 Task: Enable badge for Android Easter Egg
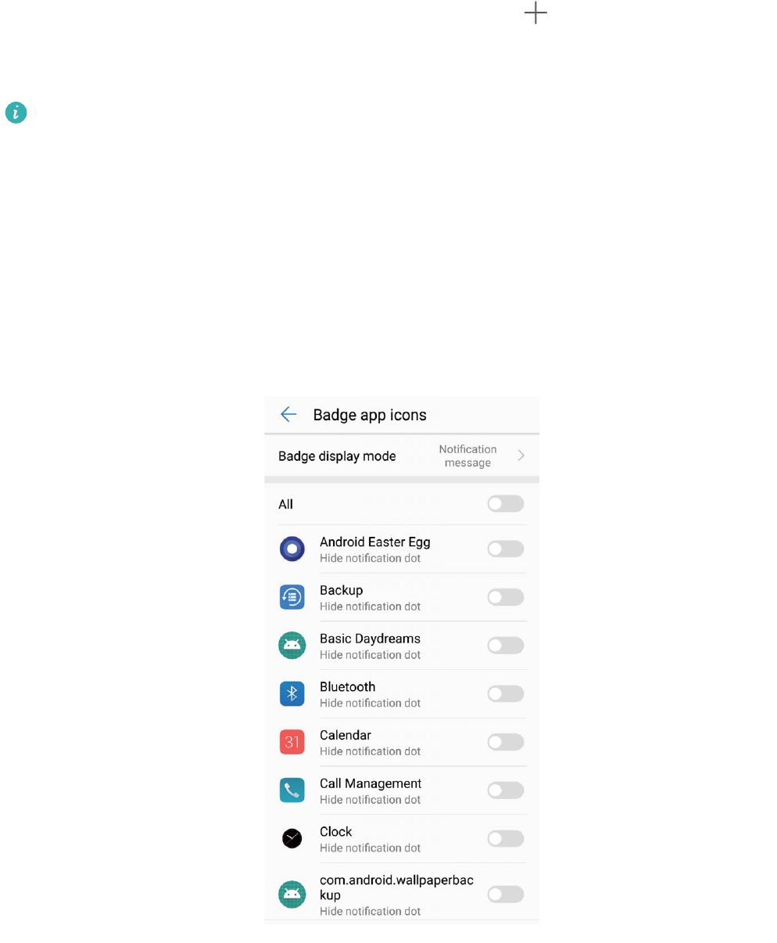pos(506,549)
